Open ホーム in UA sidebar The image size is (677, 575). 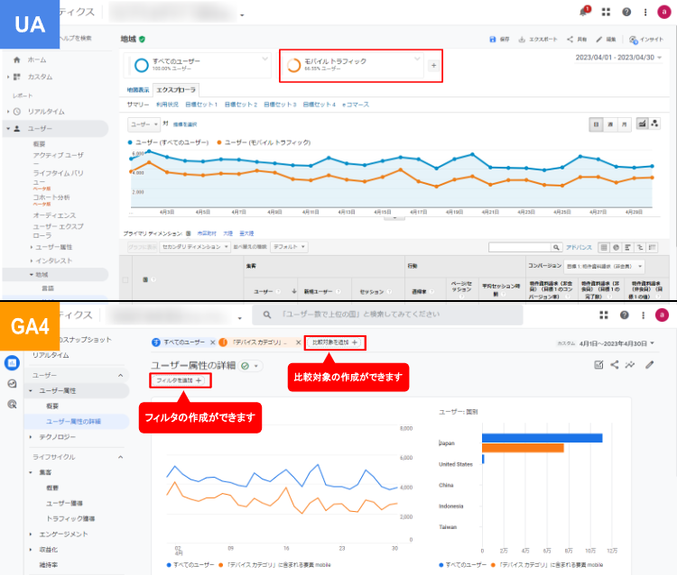[x=37, y=59]
